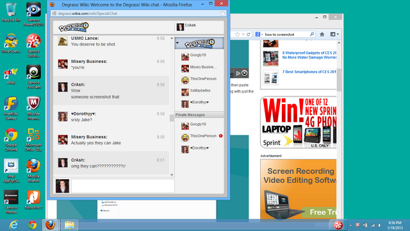Viewport: 410px width, 231px height.
Task: Open Lenovo Photos desktop icon
Action: pyautogui.click(x=11, y=202)
